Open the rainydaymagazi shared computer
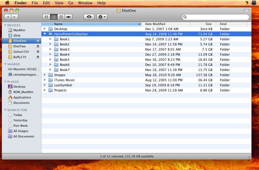This screenshot has width=259, height=170. (x=24, y=75)
